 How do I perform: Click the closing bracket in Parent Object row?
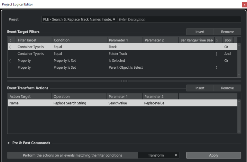[216, 67]
